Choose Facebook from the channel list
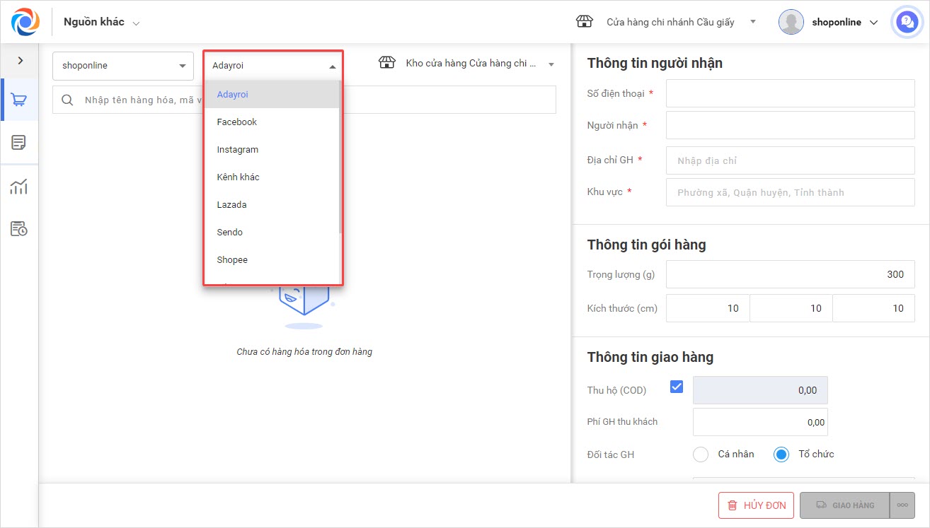This screenshot has width=930, height=528. pyautogui.click(x=237, y=122)
